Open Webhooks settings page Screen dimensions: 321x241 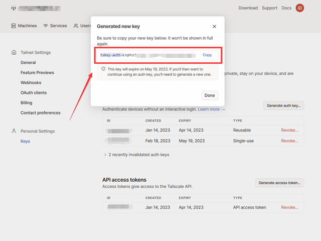click(31, 83)
